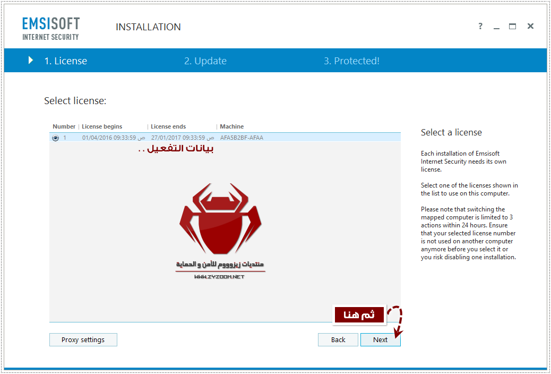Open the 3. Protected! step tab
The image size is (551, 374).
pos(351,61)
